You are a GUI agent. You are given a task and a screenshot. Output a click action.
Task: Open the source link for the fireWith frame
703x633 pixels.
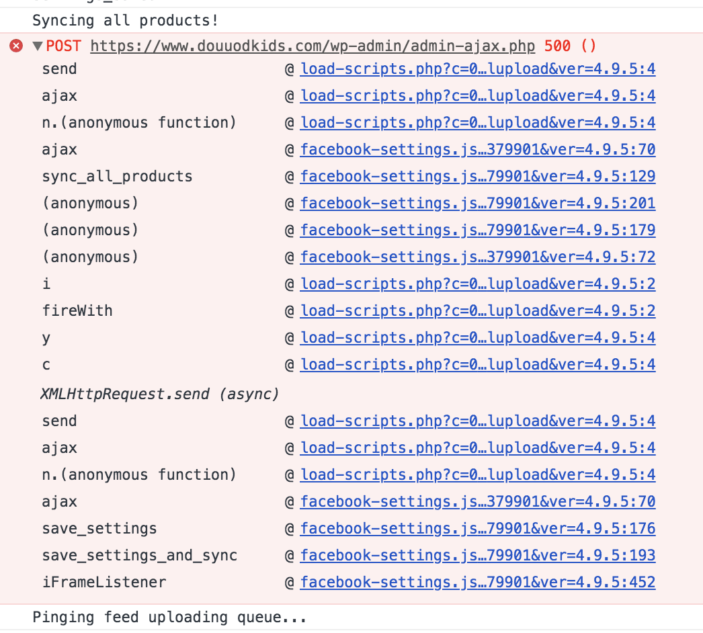tap(478, 310)
